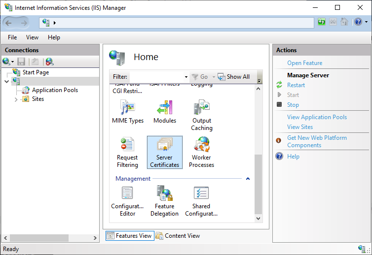Image resolution: width=372 pixels, height=255 pixels.
Task: Click the View Application Pools link
Action: pyautogui.click(x=317, y=117)
